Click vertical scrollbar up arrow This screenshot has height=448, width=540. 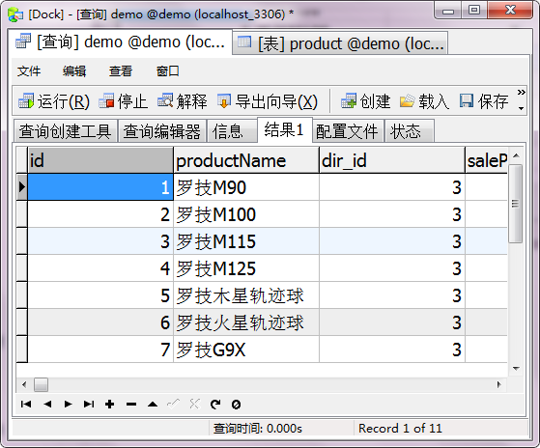(516, 155)
